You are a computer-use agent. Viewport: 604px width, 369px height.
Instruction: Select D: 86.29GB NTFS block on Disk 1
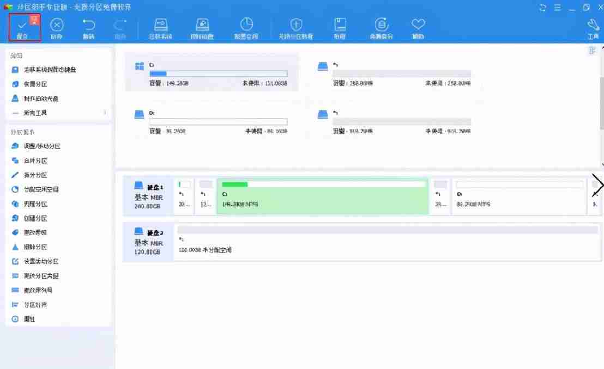click(x=520, y=195)
